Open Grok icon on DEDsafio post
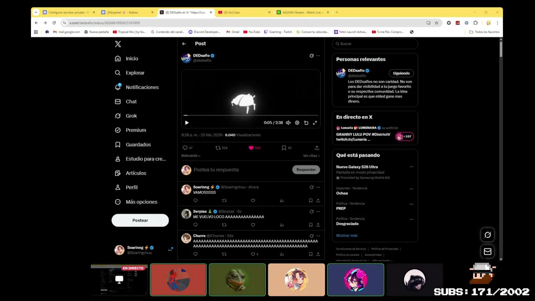 tap(311, 56)
